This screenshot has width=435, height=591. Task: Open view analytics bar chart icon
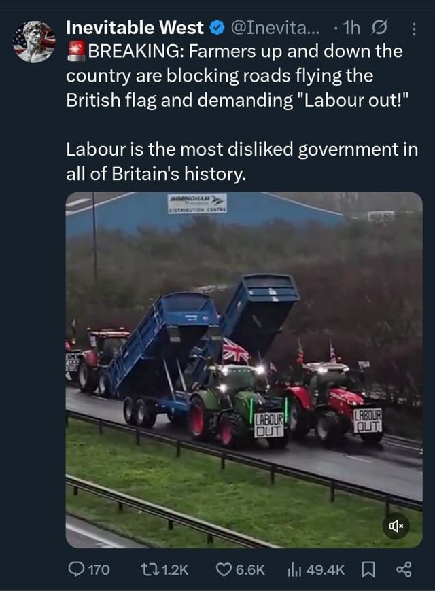point(294,569)
